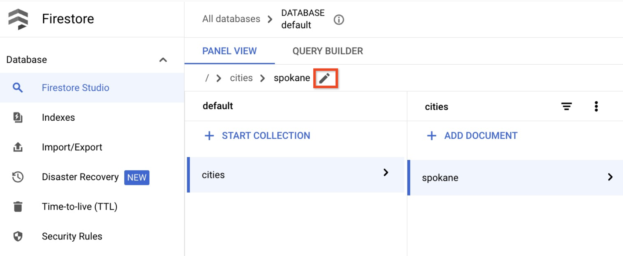Switch to the QUERY BUILDER tab
623x256 pixels.
327,51
